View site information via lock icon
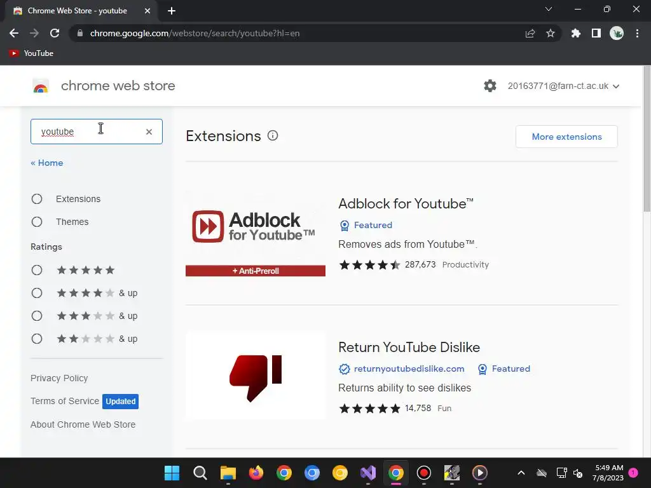 click(80, 33)
